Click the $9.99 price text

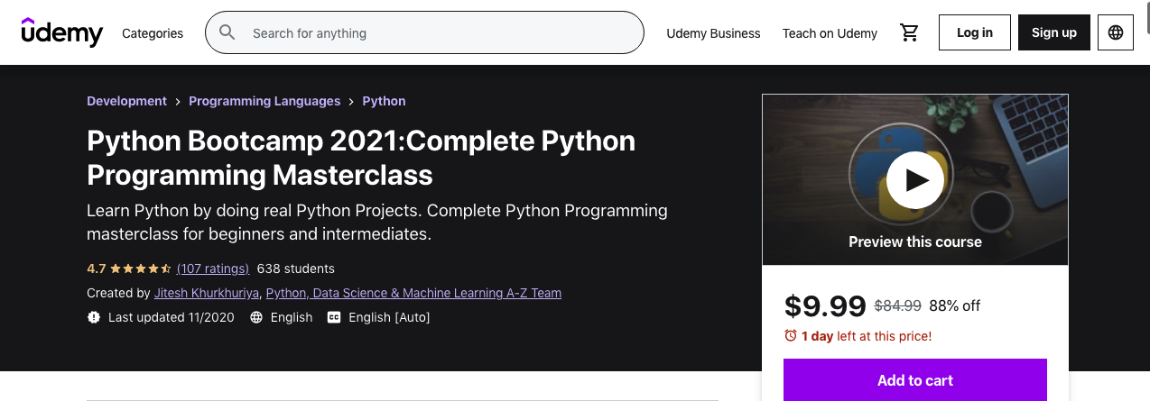click(825, 306)
